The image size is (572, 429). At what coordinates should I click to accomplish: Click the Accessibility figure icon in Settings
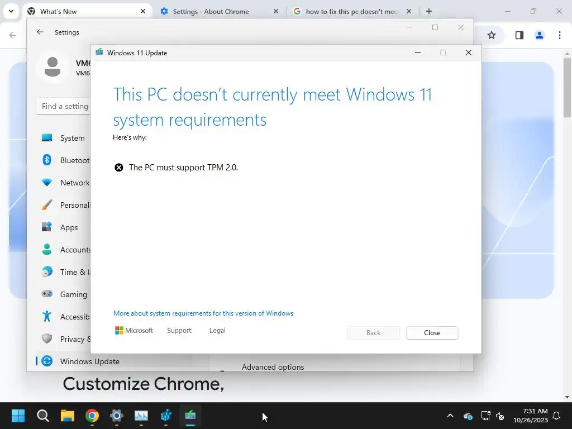click(47, 316)
